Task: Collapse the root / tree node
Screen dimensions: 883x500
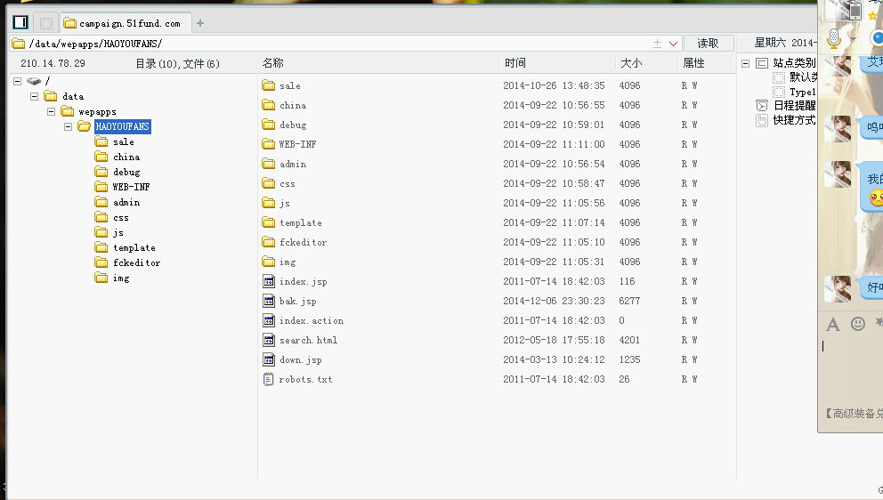Action: [x=18, y=81]
